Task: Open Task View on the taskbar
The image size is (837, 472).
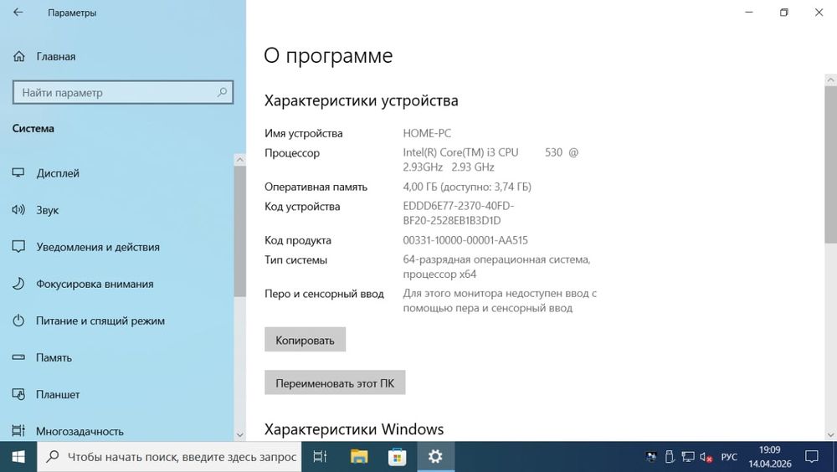Action: pyautogui.click(x=320, y=456)
